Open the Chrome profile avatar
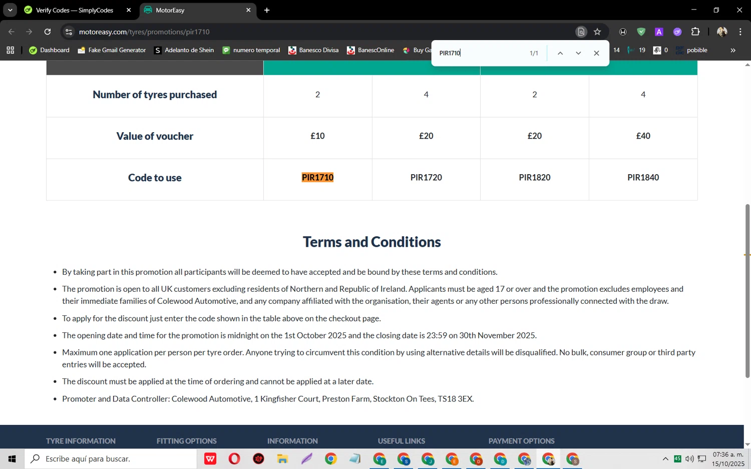 pyautogui.click(x=722, y=32)
